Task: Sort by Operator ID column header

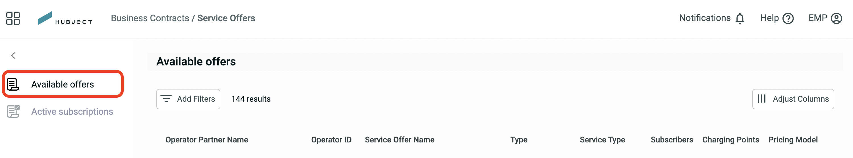Action: (x=331, y=140)
